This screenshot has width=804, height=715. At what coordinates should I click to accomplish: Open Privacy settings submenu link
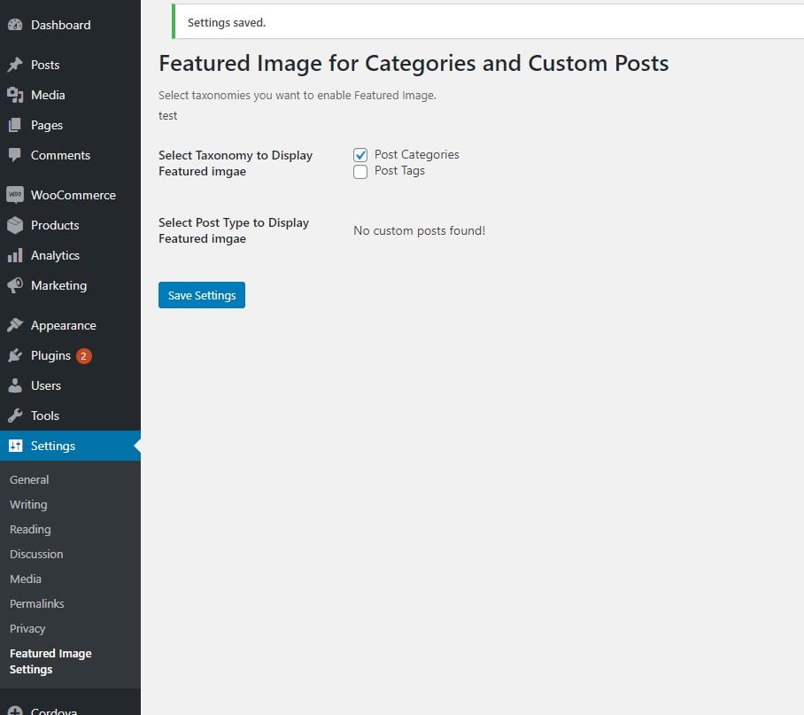click(27, 628)
